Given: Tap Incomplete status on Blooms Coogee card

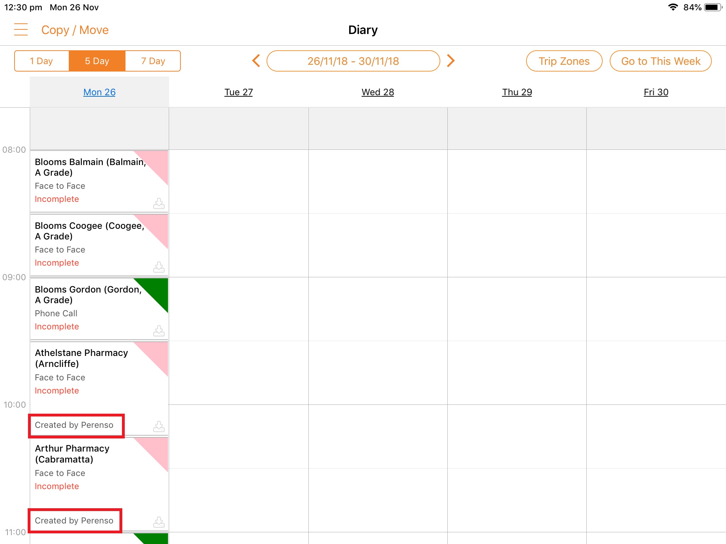Looking at the screenshot, I should coord(57,263).
